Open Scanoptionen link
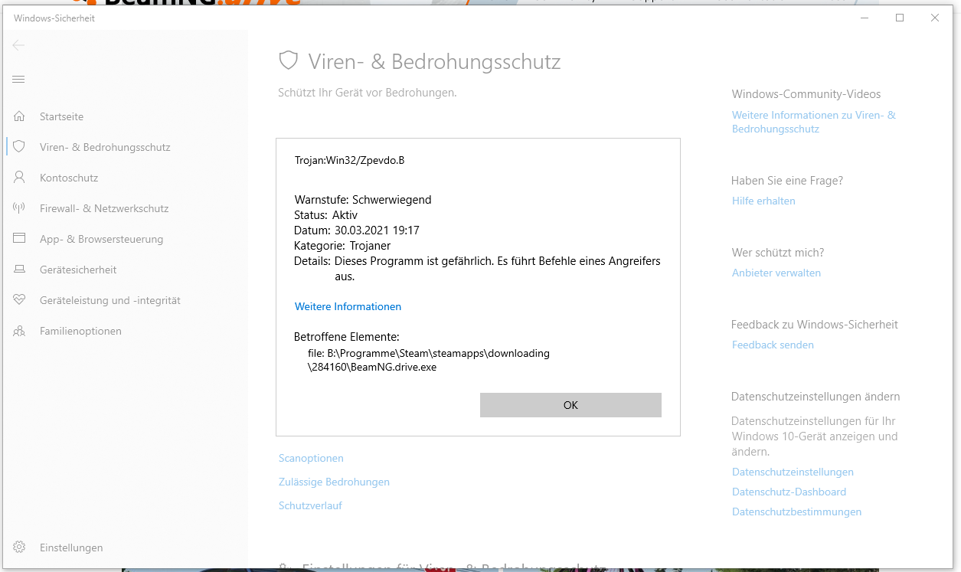This screenshot has height=572, width=961. click(311, 458)
